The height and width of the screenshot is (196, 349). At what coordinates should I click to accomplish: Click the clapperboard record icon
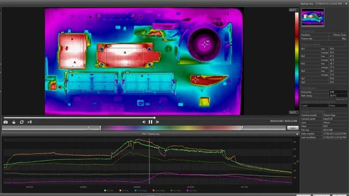pos(14,122)
